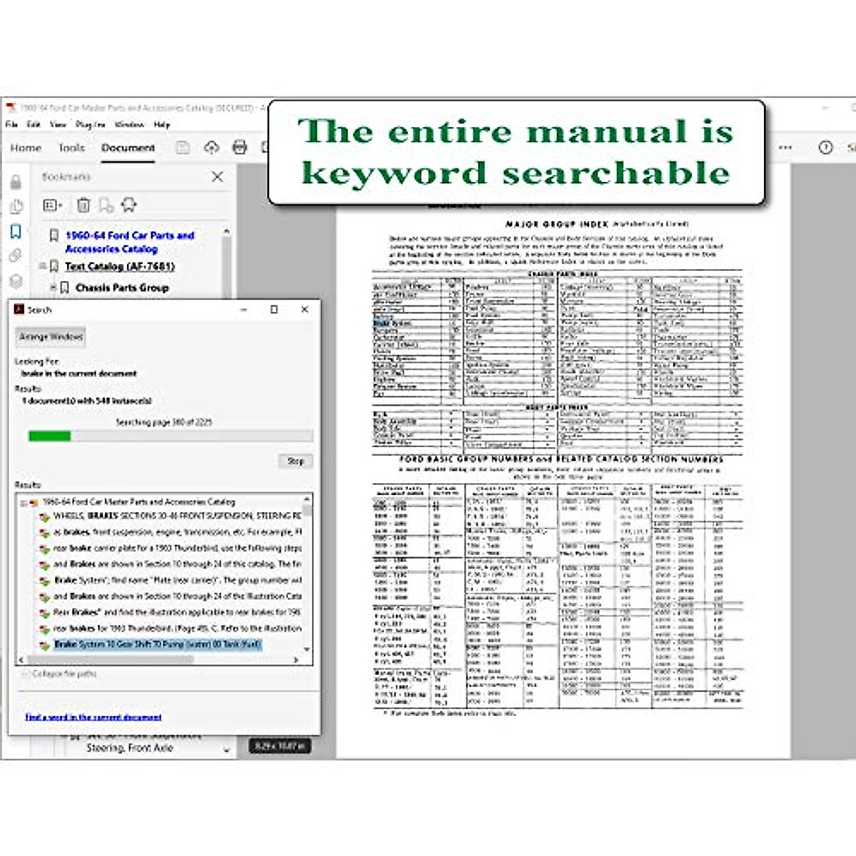Open security settings via the padlock icon
Screen dimensions: 856x856
click(16, 182)
